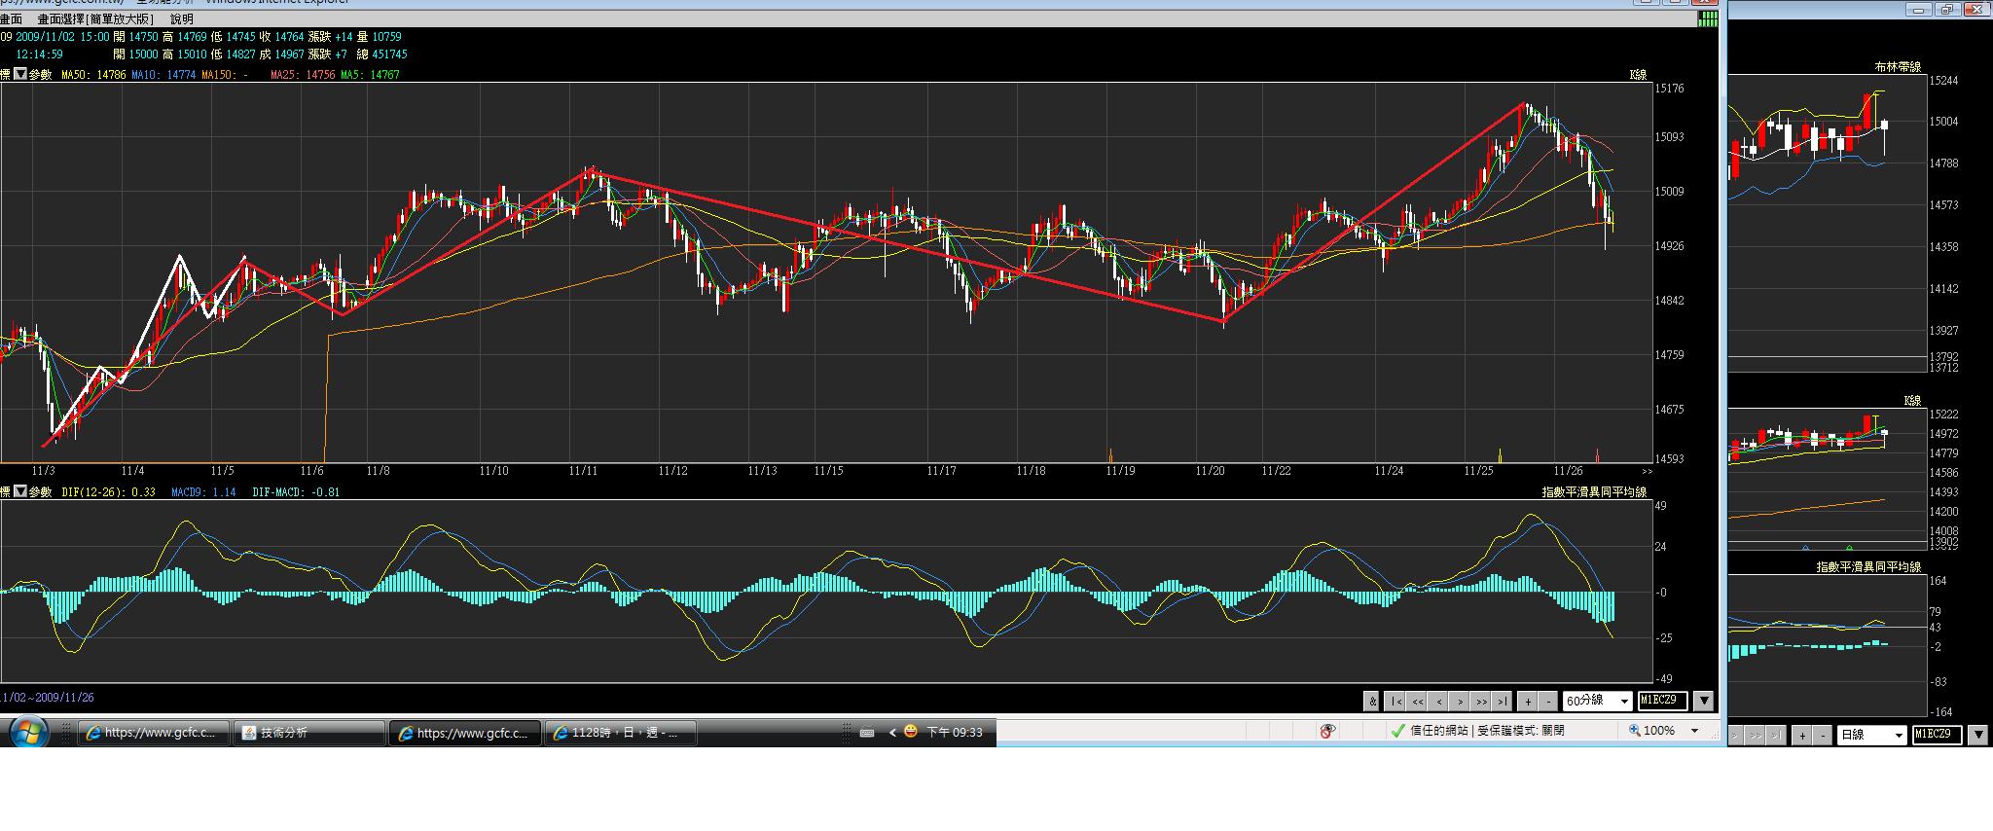Click the IE zoom magnifier 100%
This screenshot has width=1993, height=831.
(x=1652, y=730)
